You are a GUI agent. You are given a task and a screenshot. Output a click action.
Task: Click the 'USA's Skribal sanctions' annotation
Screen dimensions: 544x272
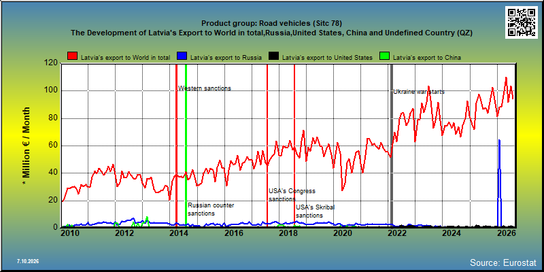[316, 211]
